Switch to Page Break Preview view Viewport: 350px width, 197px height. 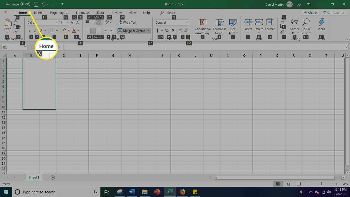click(x=299, y=184)
